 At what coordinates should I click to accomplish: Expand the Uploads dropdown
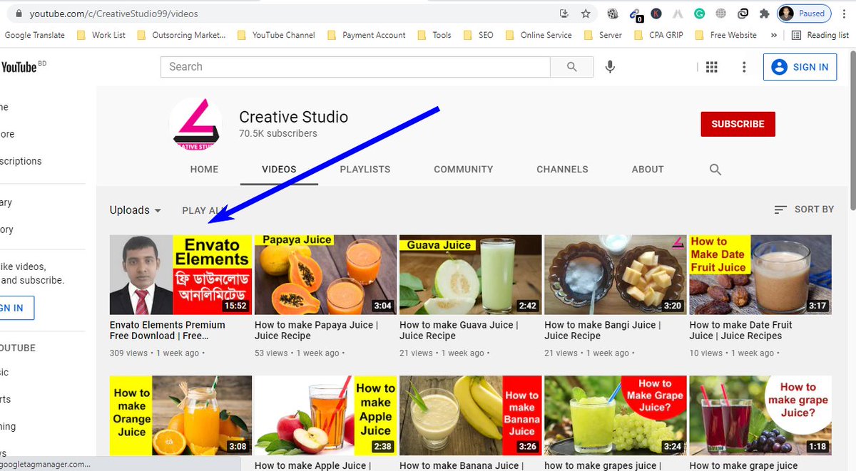[136, 210]
